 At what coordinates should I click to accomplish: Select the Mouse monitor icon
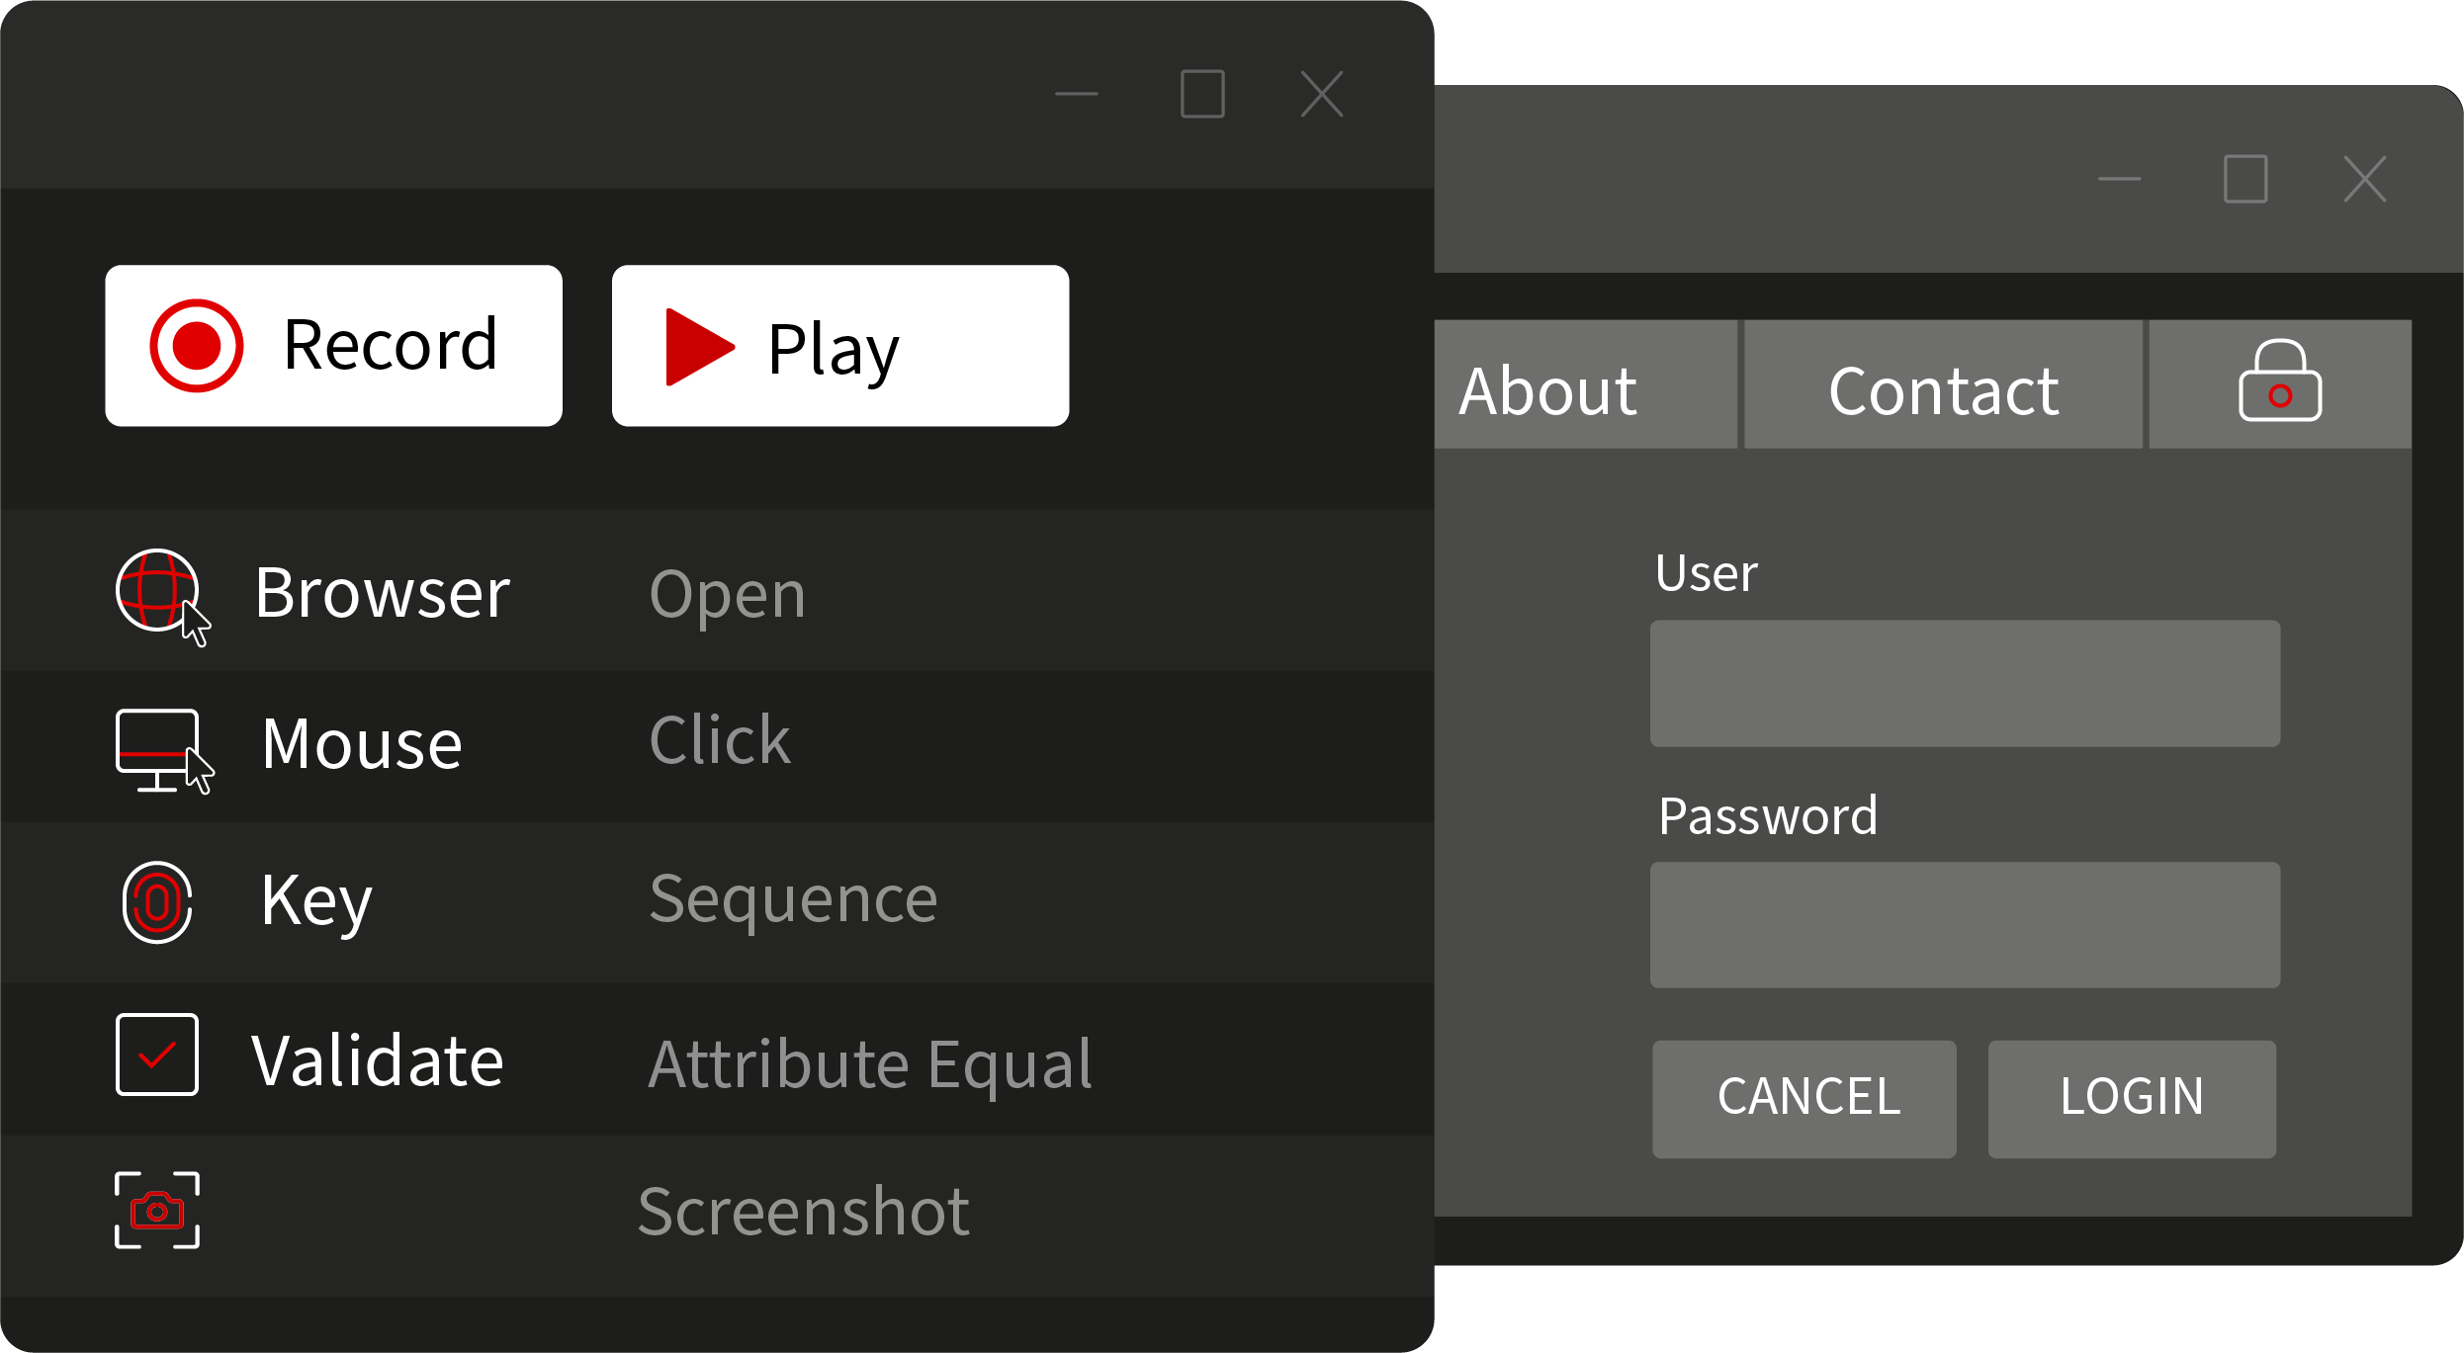[x=164, y=751]
